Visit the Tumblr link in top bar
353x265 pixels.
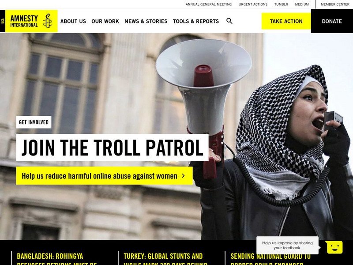coord(281,4)
